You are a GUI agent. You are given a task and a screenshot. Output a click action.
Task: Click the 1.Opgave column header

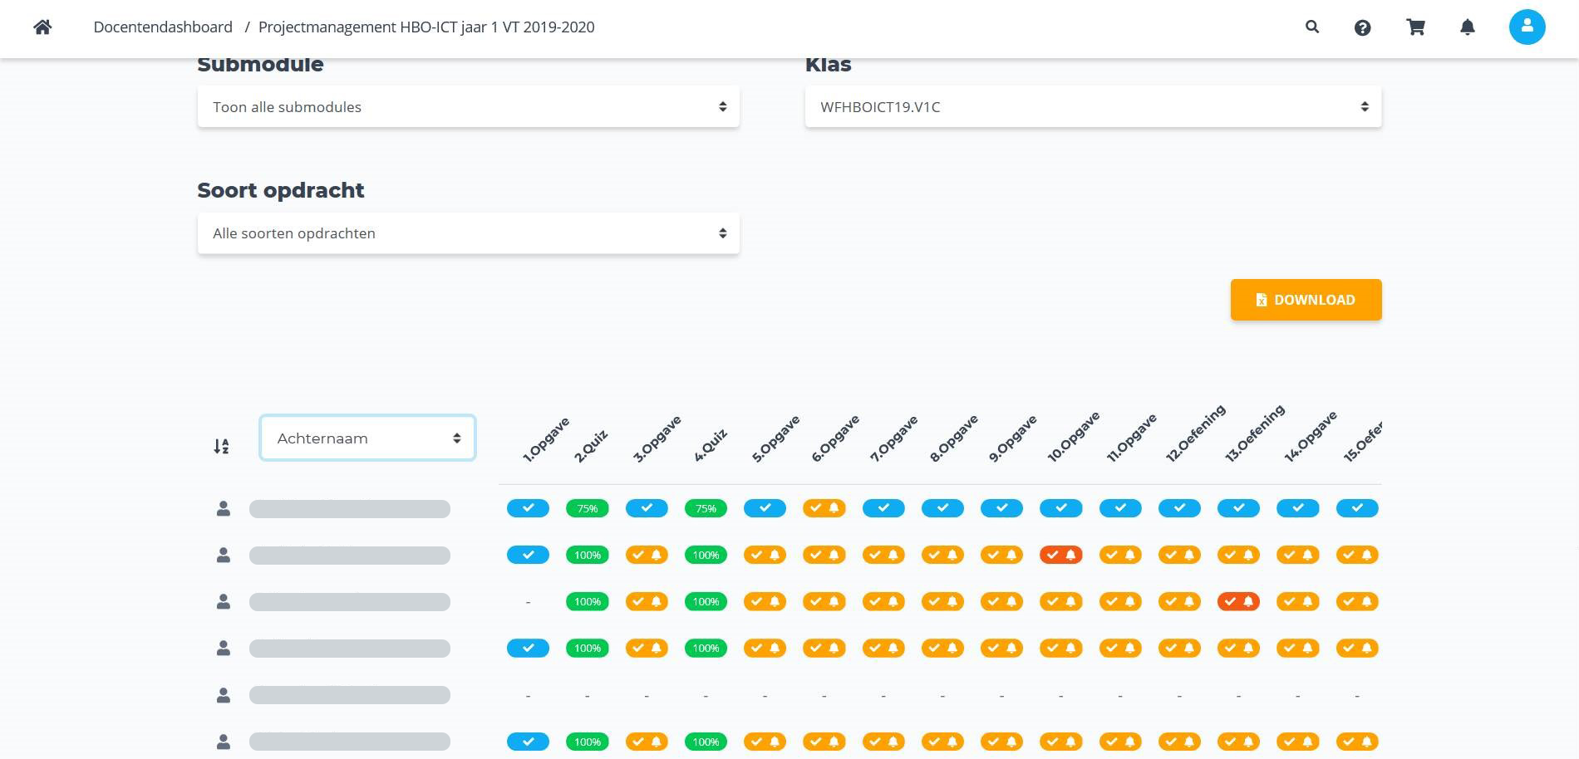click(x=546, y=439)
